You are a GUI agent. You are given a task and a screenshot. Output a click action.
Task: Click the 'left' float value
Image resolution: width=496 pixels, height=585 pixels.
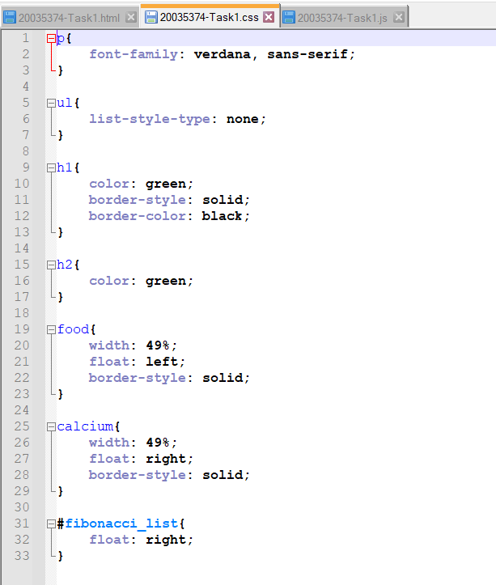[162, 362]
